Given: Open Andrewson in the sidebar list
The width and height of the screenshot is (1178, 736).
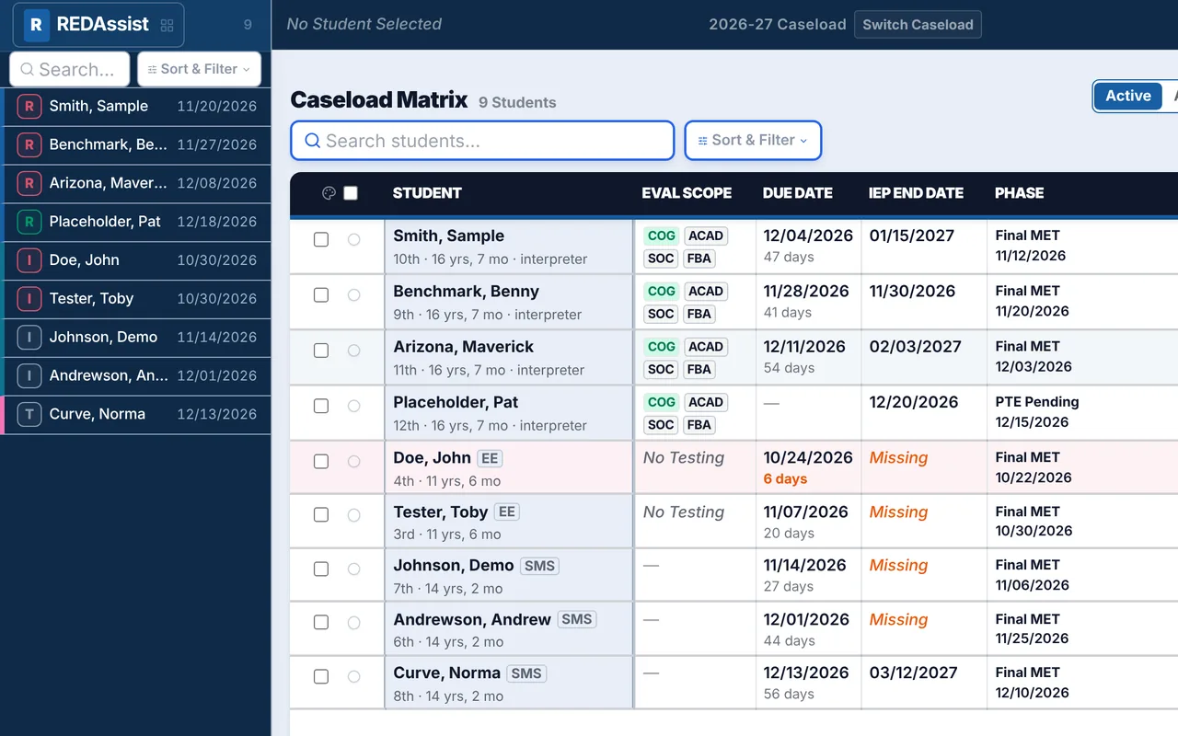Looking at the screenshot, I should (x=137, y=375).
